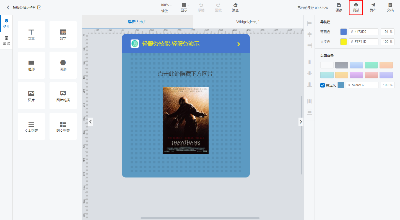Click the canvas vertical scrollbar
The image size is (400, 220).
(302, 135)
